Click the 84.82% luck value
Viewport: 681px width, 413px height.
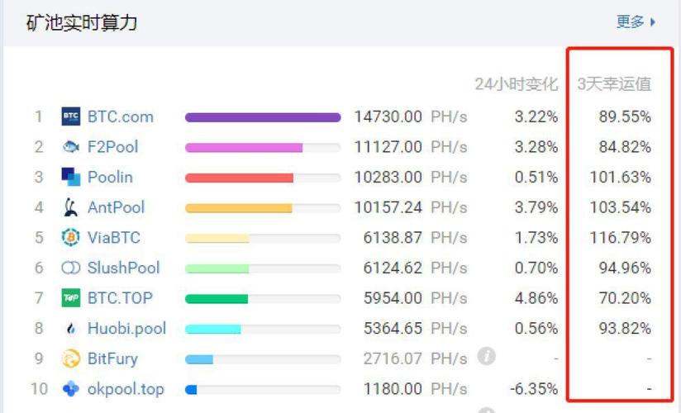click(x=625, y=147)
